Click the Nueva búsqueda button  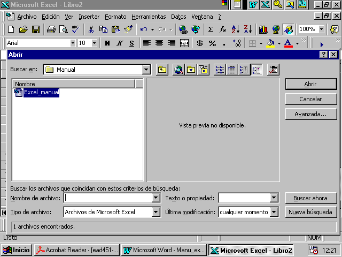click(x=311, y=212)
